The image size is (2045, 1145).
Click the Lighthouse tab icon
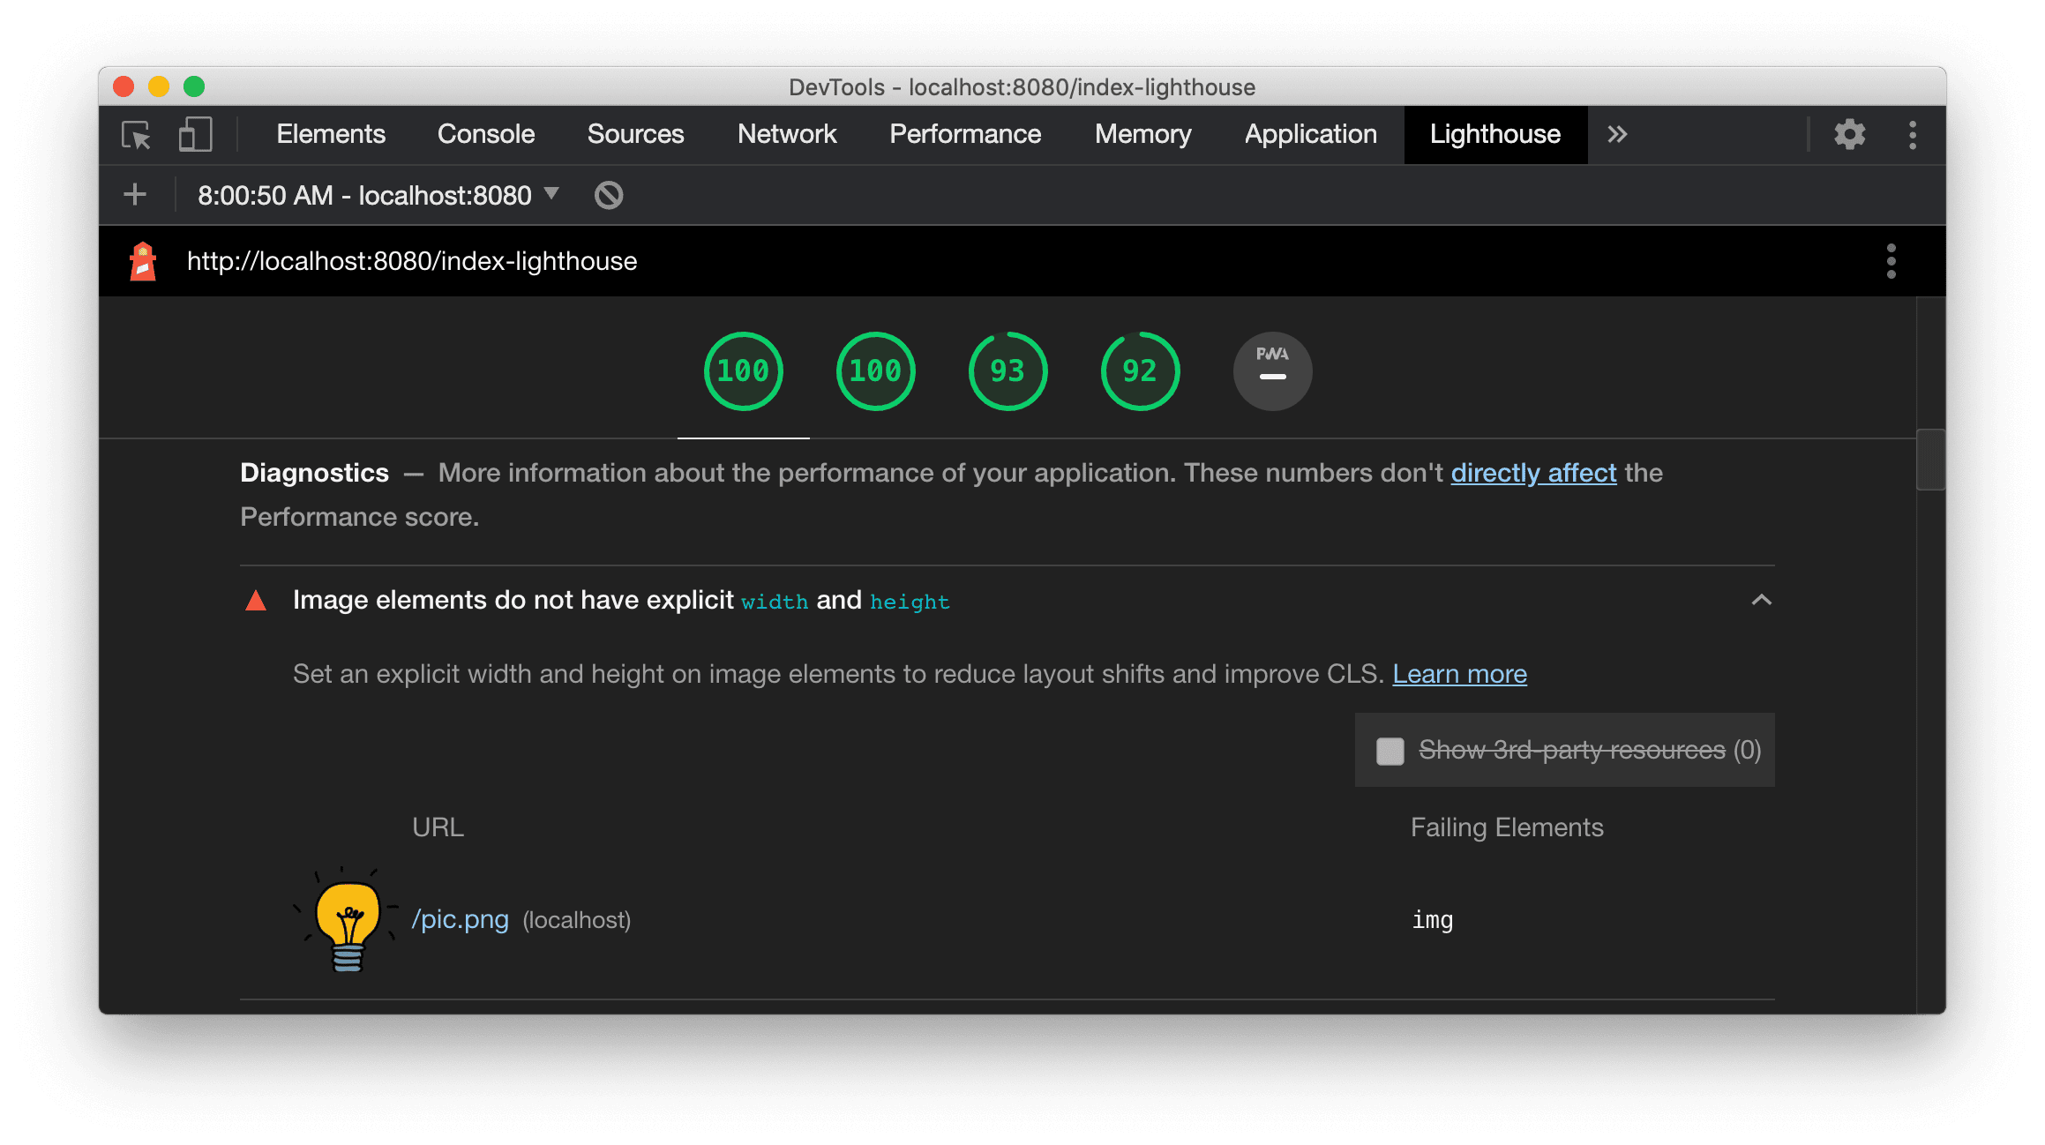click(x=1494, y=135)
